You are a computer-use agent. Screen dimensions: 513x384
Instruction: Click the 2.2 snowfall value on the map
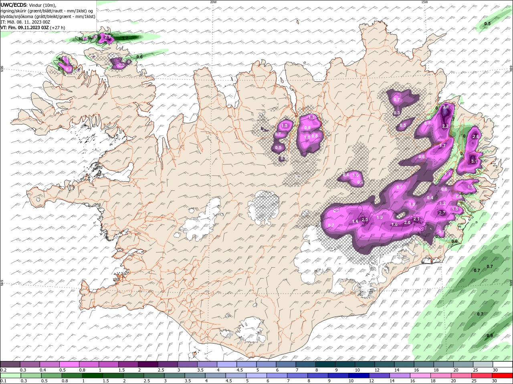coord(445,126)
